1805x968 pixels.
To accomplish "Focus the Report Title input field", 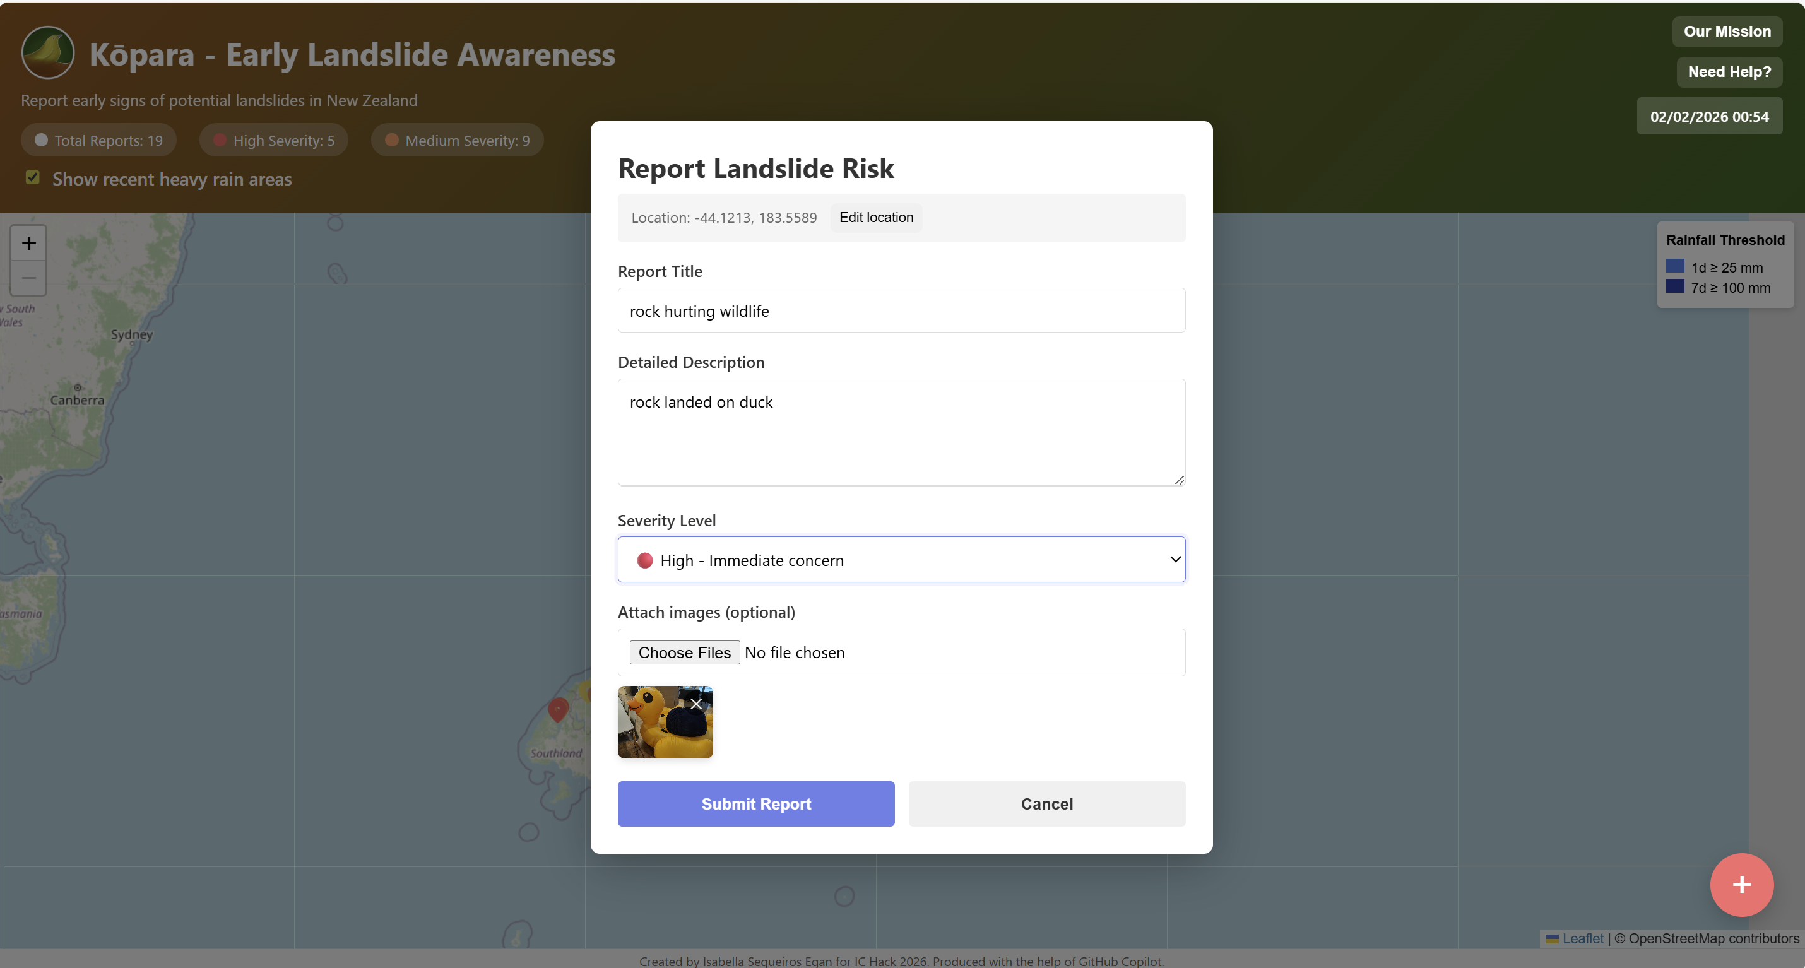I will (x=901, y=310).
